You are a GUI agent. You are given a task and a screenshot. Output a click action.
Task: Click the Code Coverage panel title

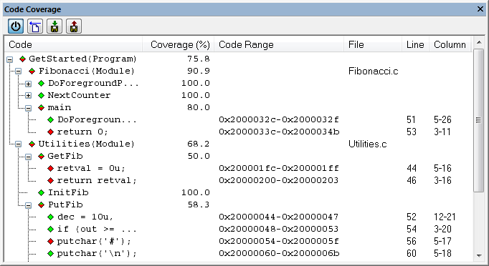tap(33, 9)
